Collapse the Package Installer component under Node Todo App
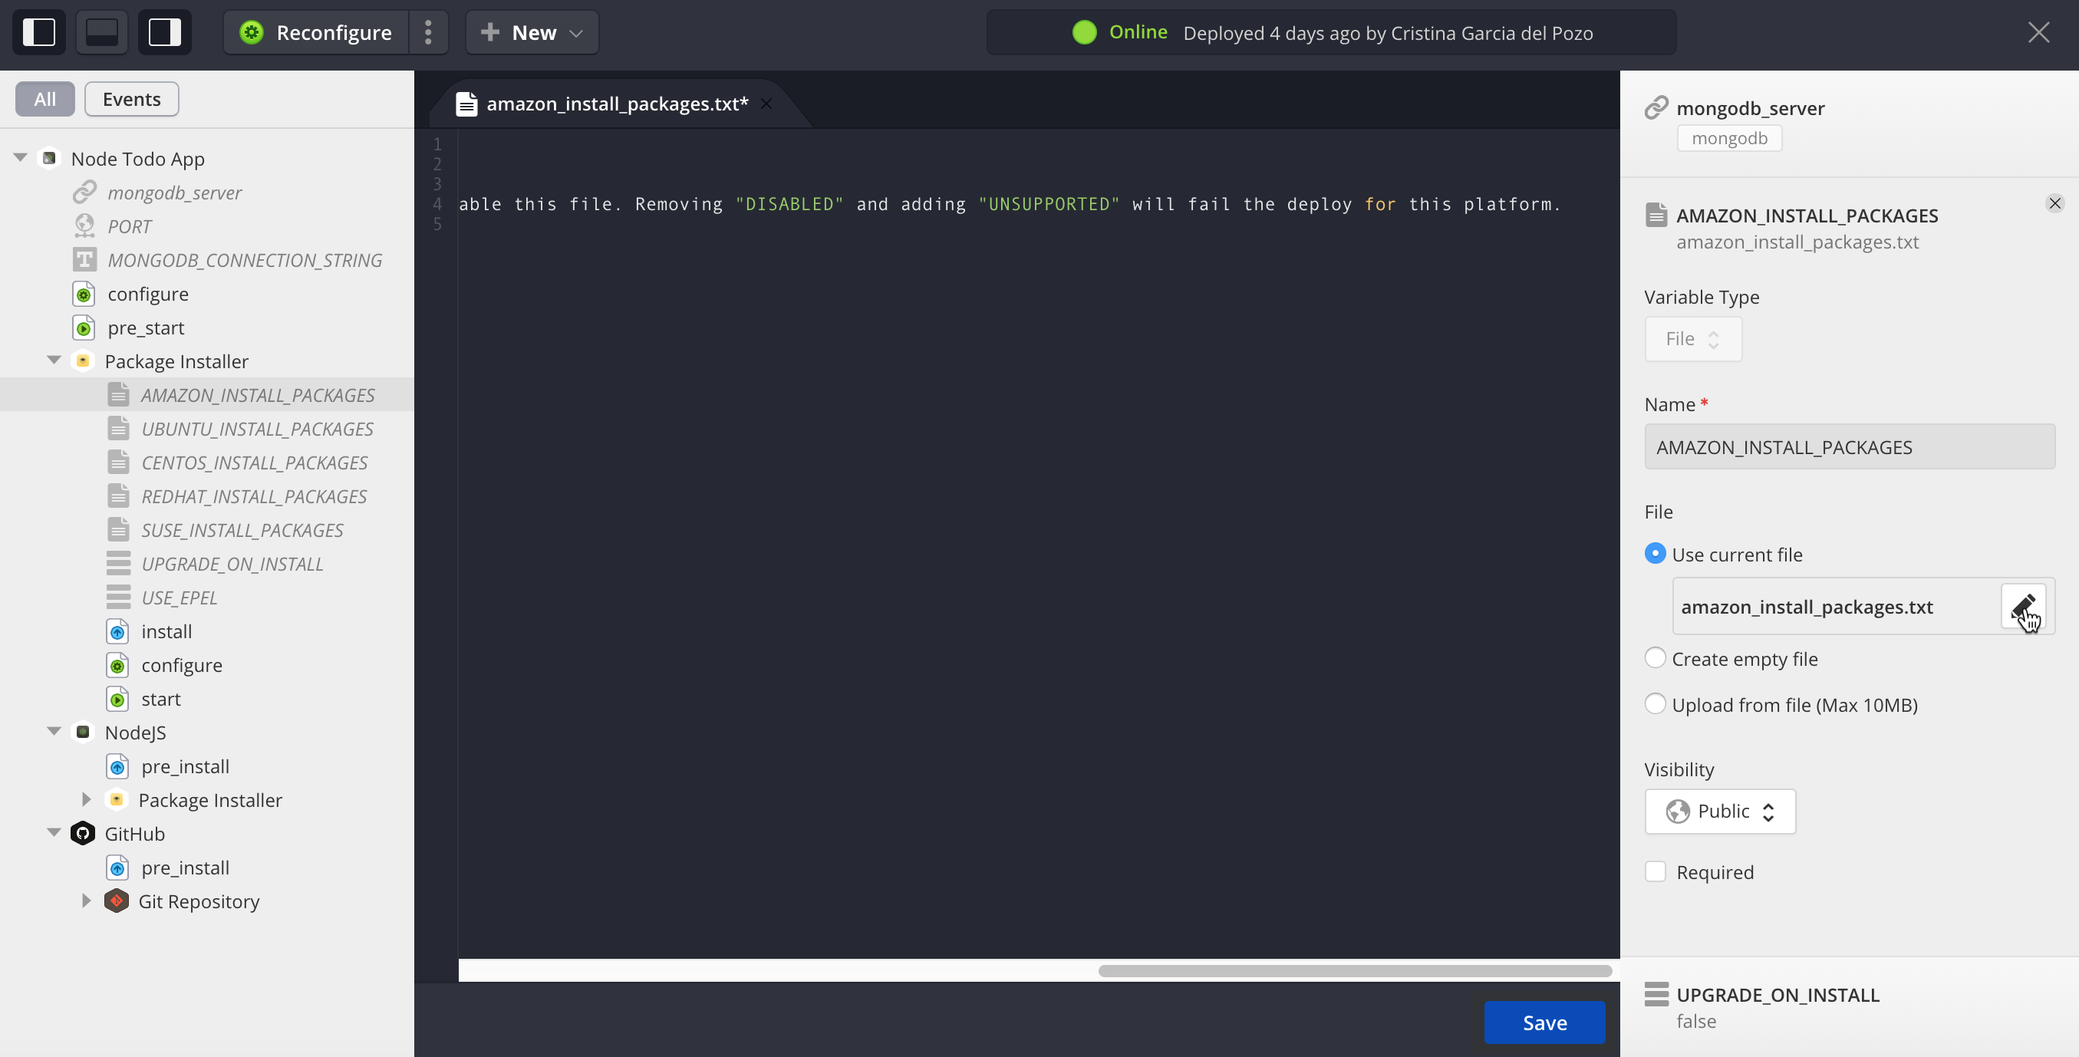Screen dimensions: 2079x1057 pyautogui.click(x=54, y=361)
